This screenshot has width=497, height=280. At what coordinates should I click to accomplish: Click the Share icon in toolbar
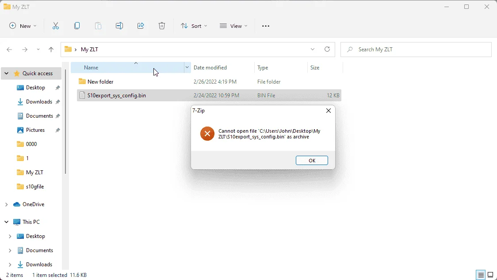pos(141,26)
